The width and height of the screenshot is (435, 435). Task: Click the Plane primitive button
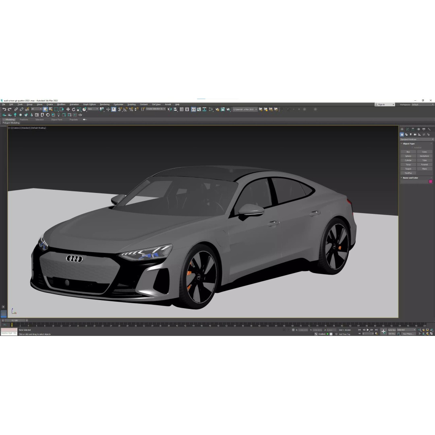(x=425, y=169)
